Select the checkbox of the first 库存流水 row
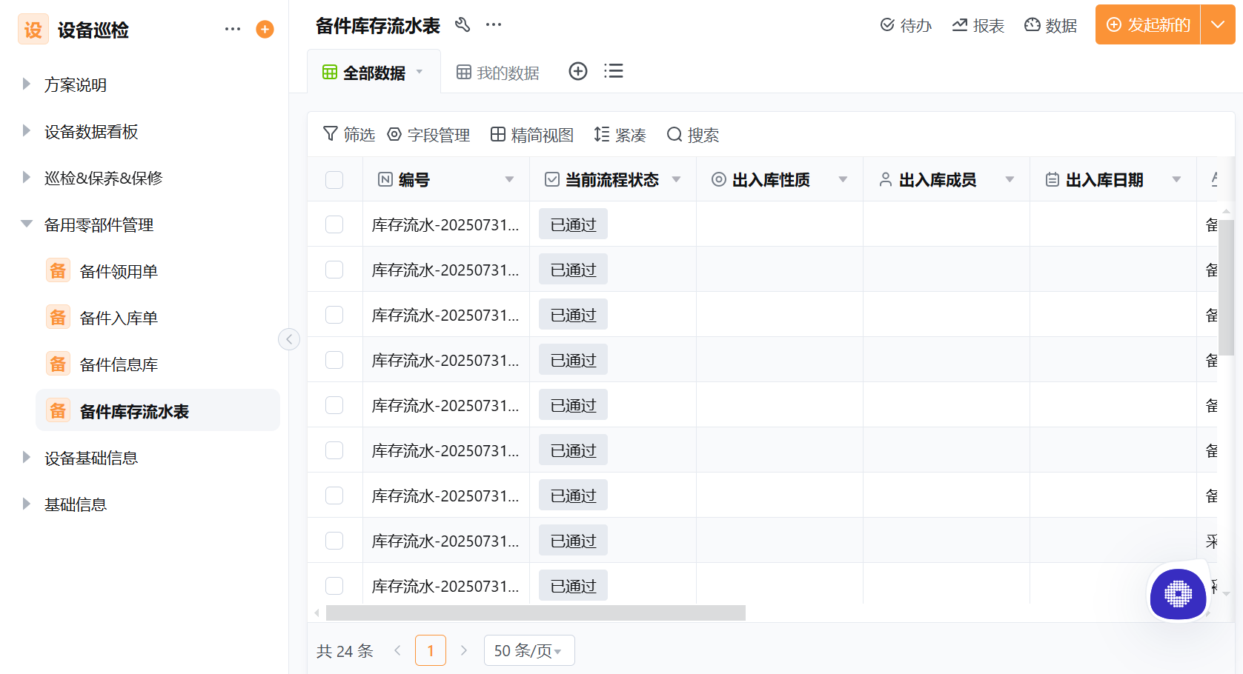Screen dimensions: 1243x674 [334, 224]
